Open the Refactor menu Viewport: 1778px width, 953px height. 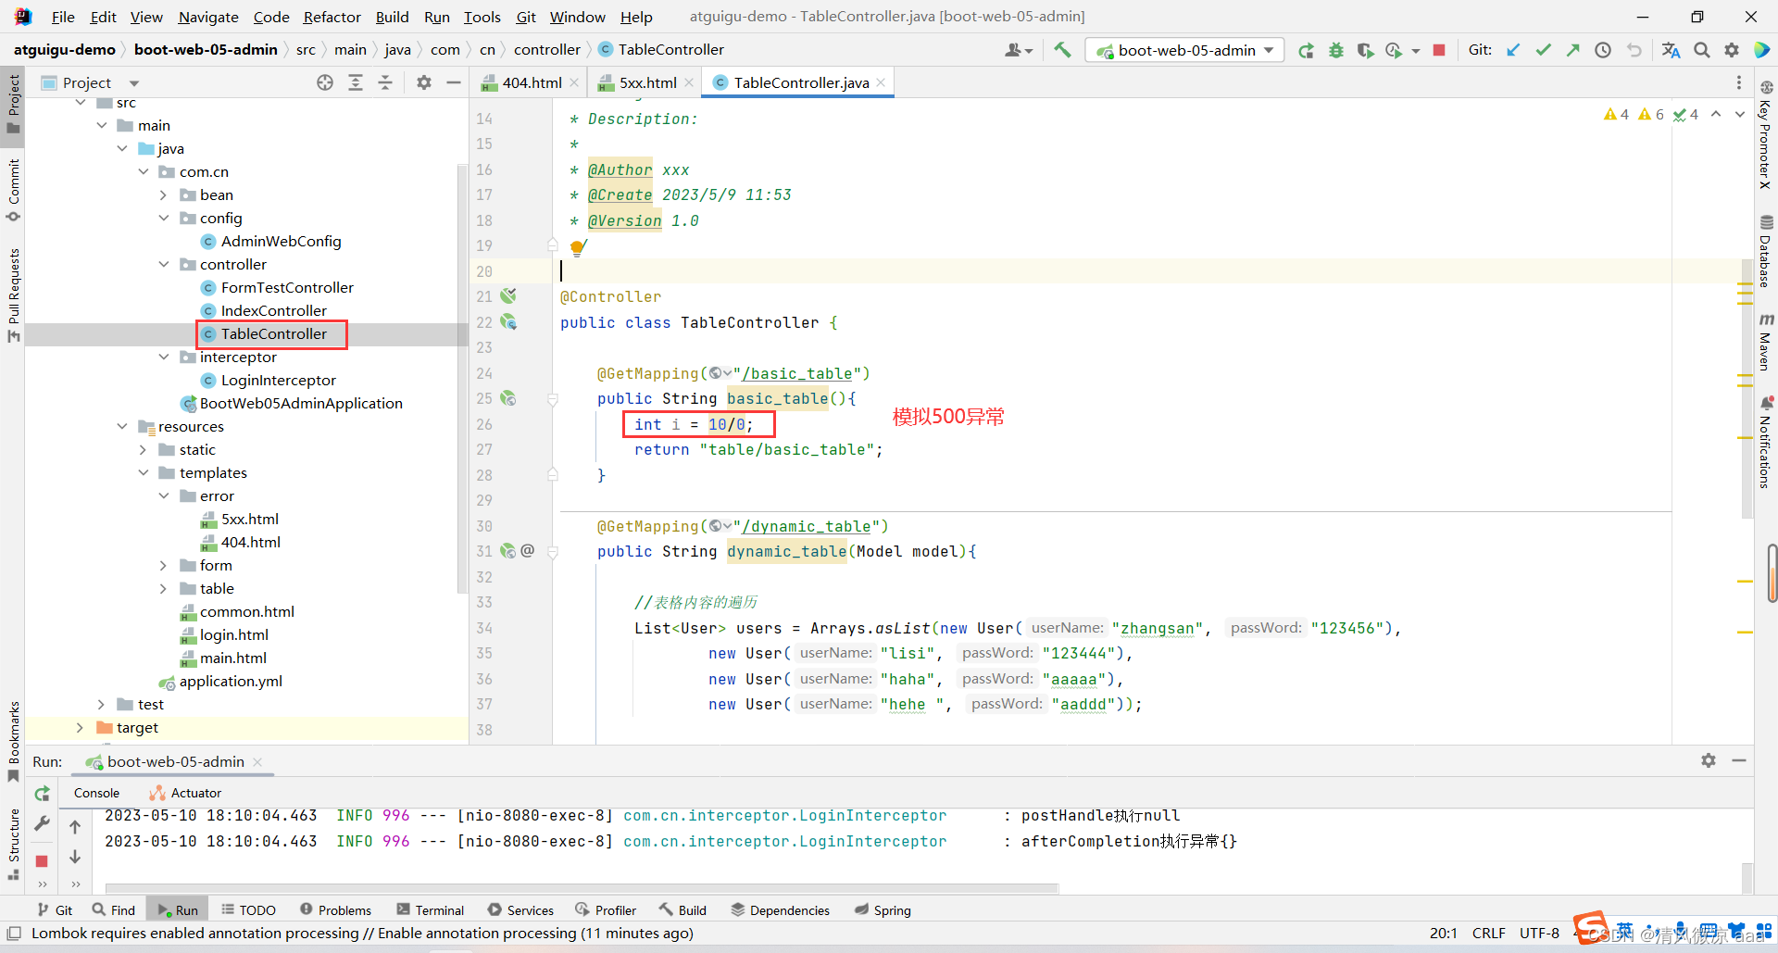(x=332, y=17)
